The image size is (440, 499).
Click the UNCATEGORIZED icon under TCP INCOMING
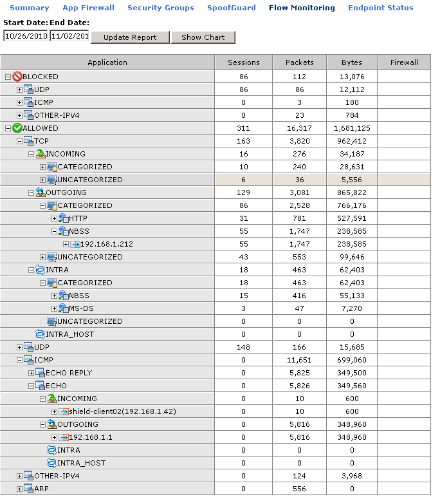52,180
